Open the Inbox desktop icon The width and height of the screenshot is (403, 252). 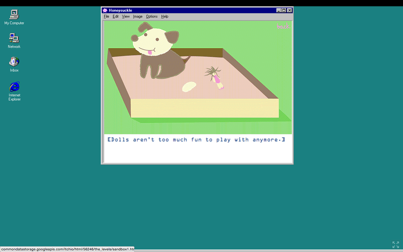coord(14,65)
